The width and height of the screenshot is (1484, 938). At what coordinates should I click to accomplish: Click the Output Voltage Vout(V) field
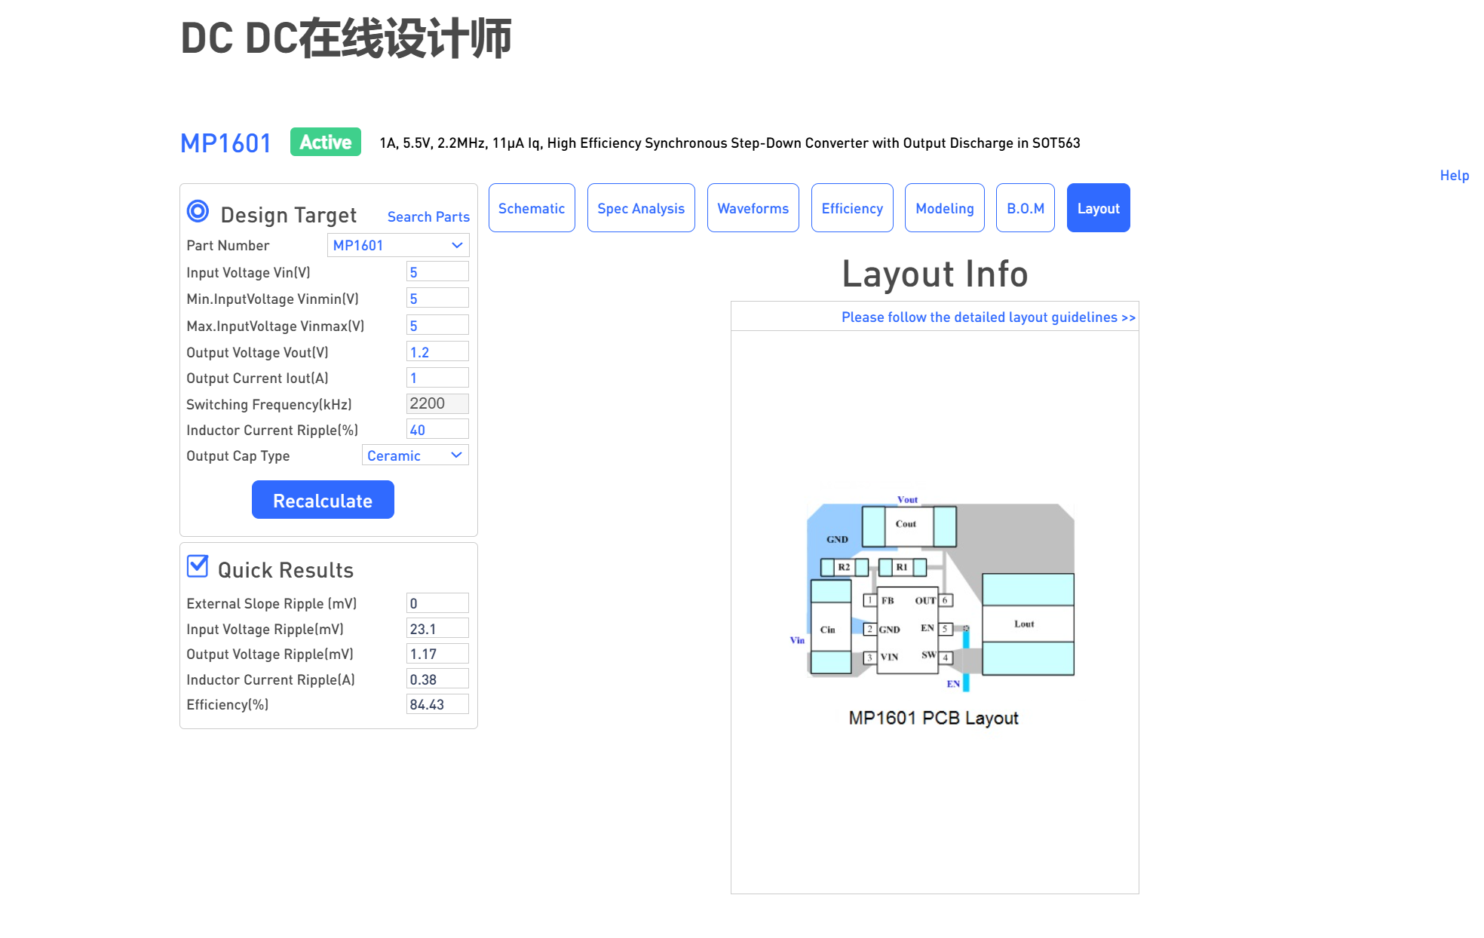tap(437, 352)
